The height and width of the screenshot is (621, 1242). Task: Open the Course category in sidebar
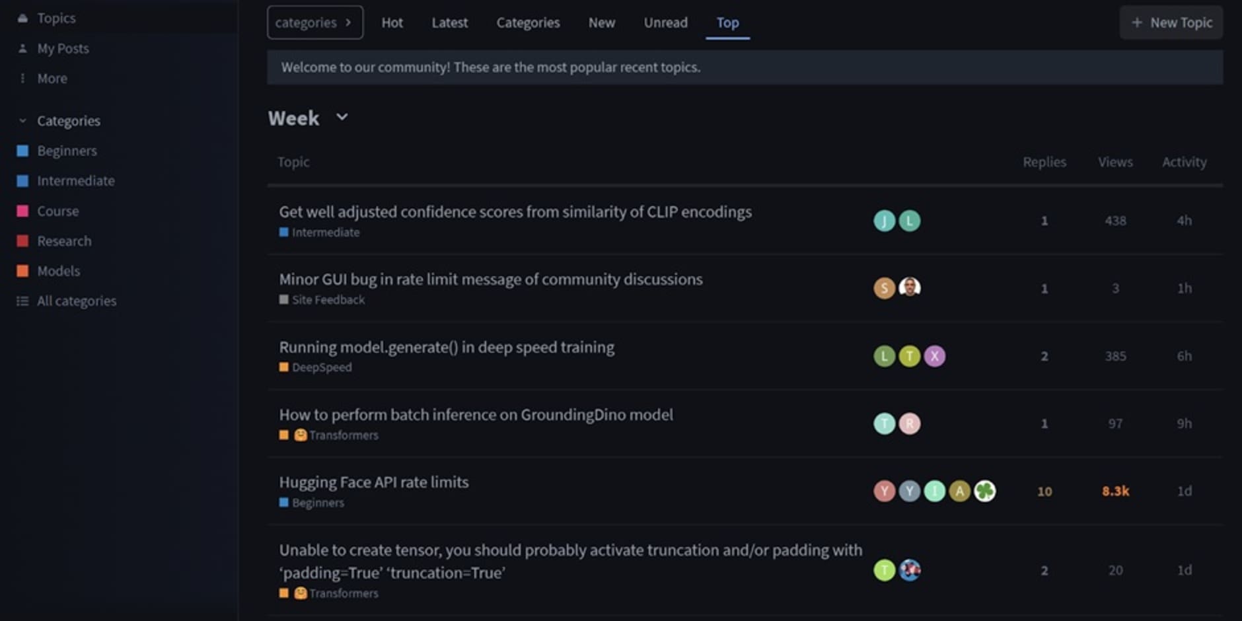click(x=58, y=211)
